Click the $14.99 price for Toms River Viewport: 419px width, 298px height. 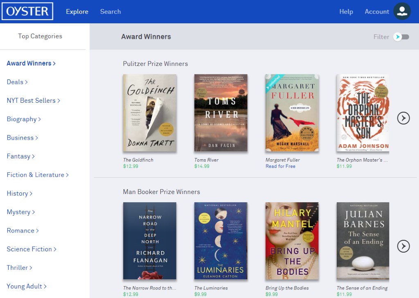coord(202,166)
